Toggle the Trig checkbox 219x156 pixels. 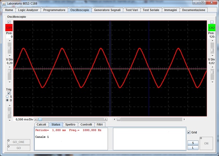click(9, 93)
